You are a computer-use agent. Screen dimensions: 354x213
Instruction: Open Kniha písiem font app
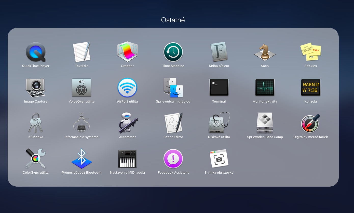pos(219,52)
